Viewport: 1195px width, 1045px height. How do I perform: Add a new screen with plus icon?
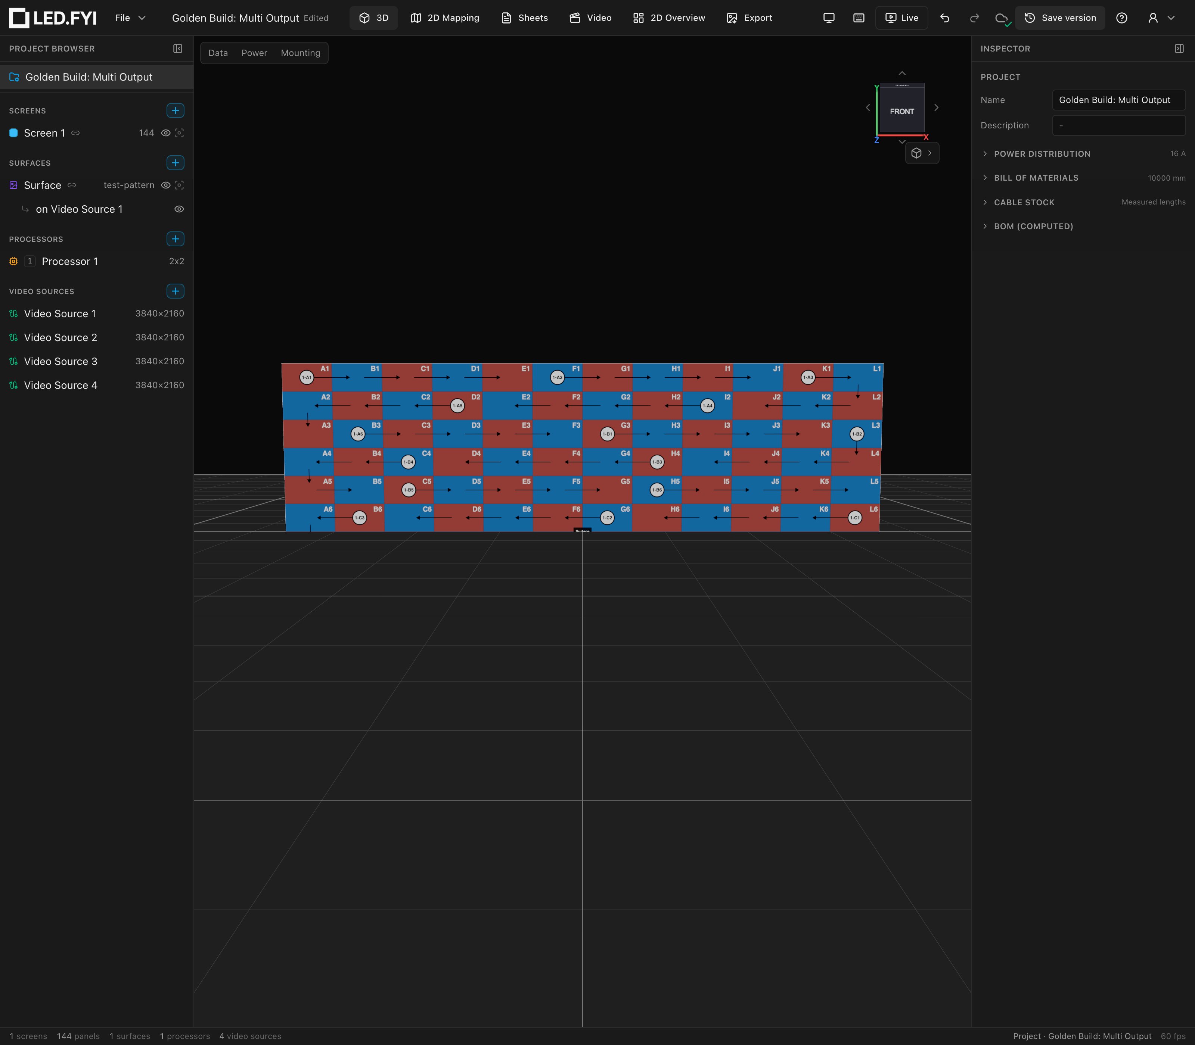point(175,110)
